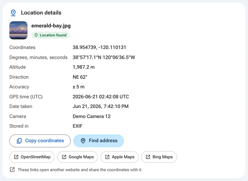Click the Degrees, minutes, seconds label
Image resolution: width=248 pixels, height=181 pixels.
pos(38,57)
